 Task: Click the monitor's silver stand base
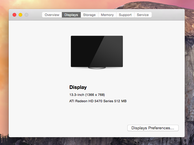[x=97, y=68]
